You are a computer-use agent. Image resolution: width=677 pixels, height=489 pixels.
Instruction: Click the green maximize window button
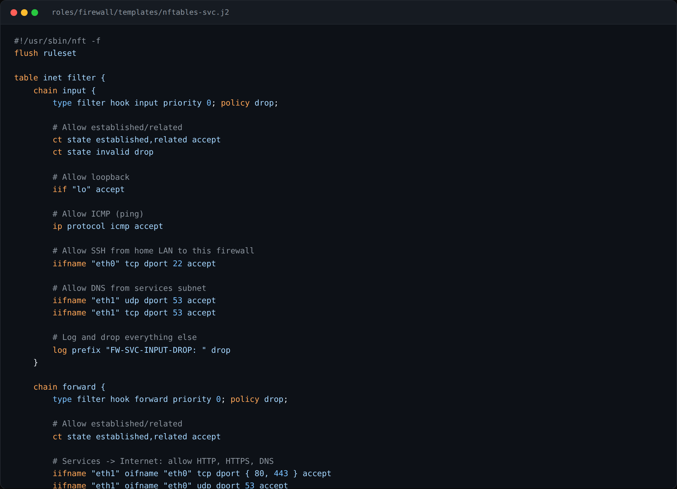point(35,13)
